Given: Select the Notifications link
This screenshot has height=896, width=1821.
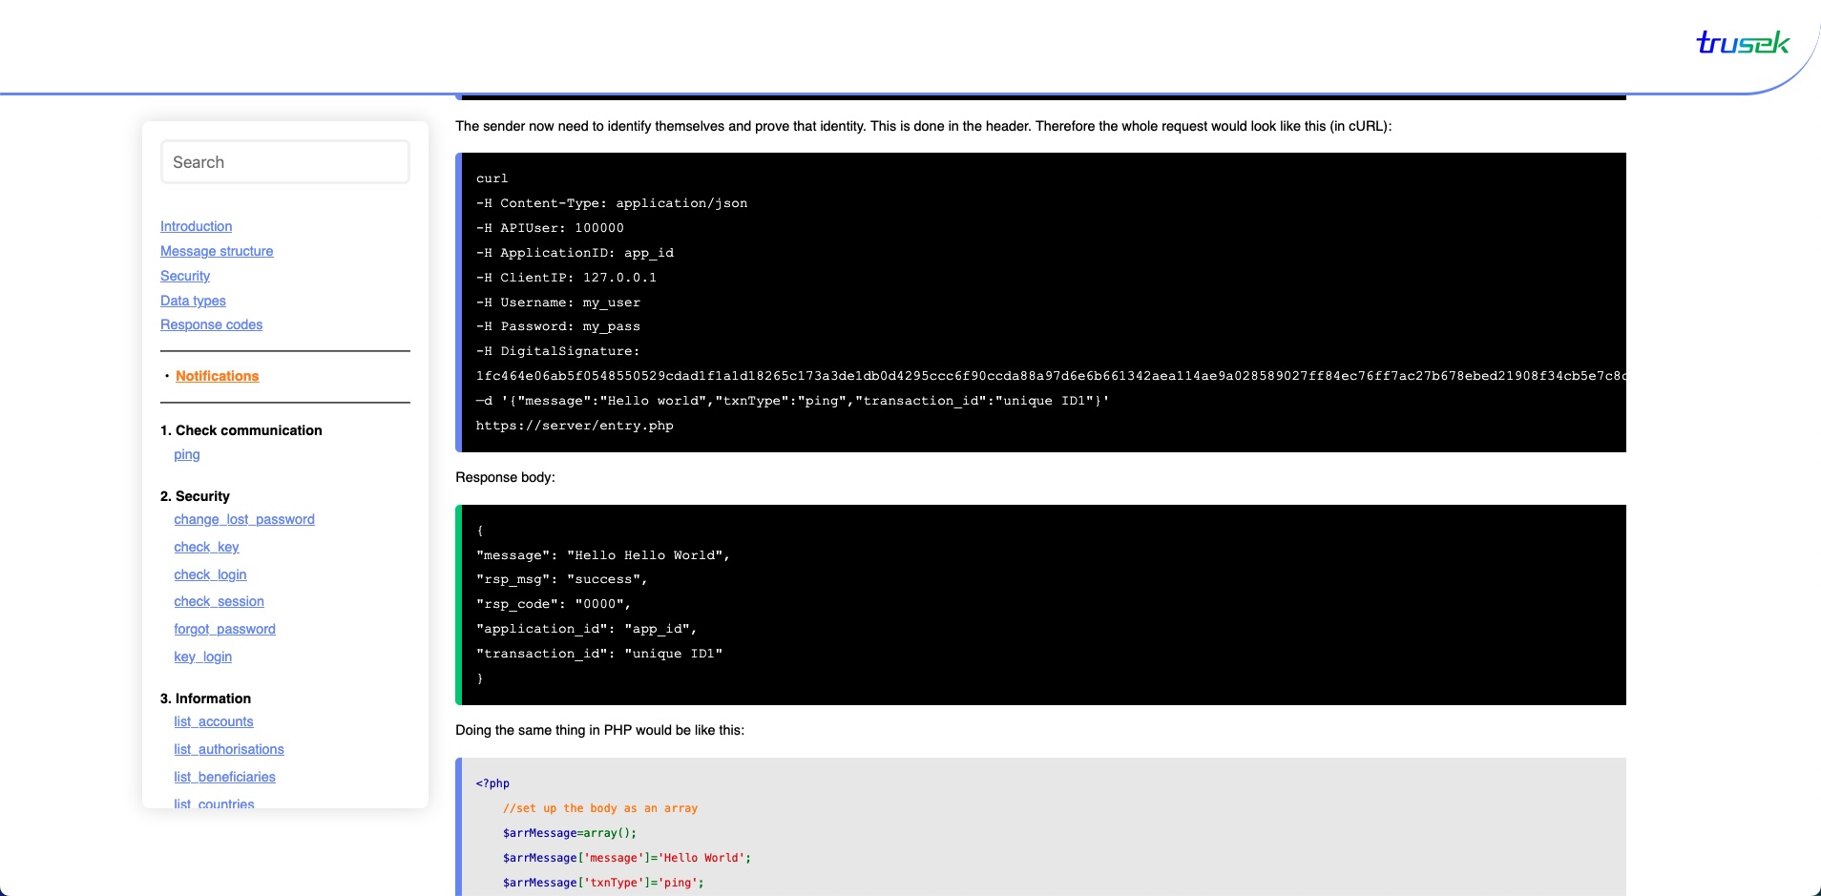Looking at the screenshot, I should 217,376.
